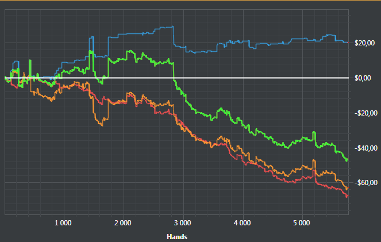Click the 2 000 hands axis label
The height and width of the screenshot is (242, 381).
[123, 223]
